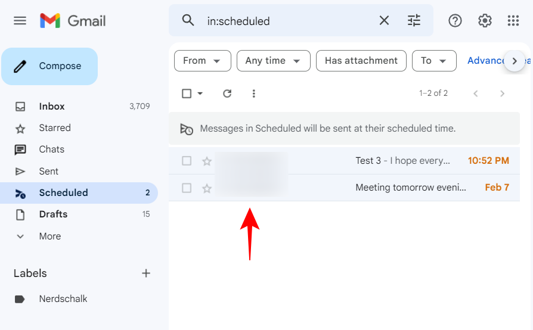Tick the checkbox for Meeting tomorrow email
Image resolution: width=533 pixels, height=330 pixels.
pyautogui.click(x=187, y=188)
